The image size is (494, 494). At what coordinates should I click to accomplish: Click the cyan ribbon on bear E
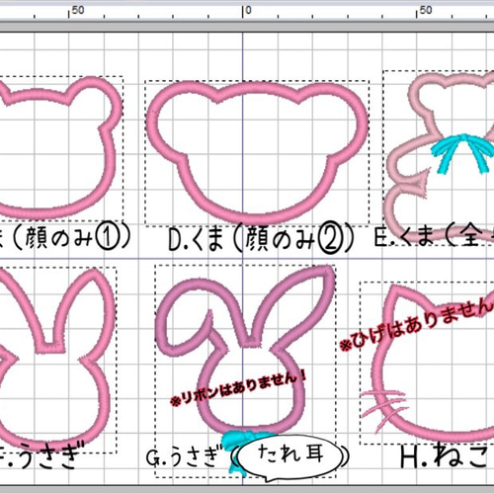(461, 152)
